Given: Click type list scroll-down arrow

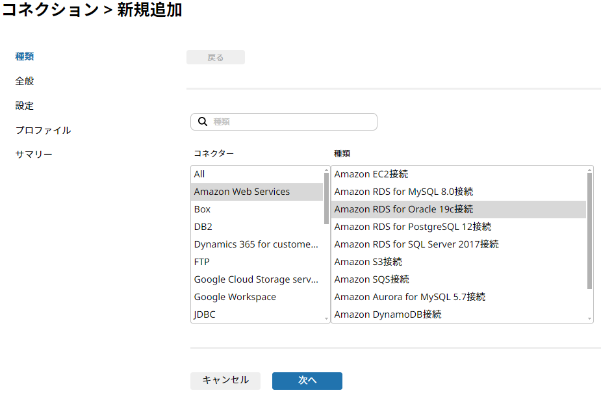Looking at the screenshot, I should click(x=589, y=319).
